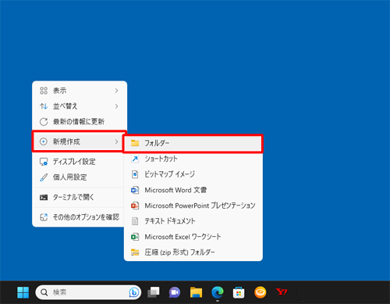Screen dimensions: 390x304
Task: Click the terminal icon by ターミナルで開く
Action: [44, 198]
